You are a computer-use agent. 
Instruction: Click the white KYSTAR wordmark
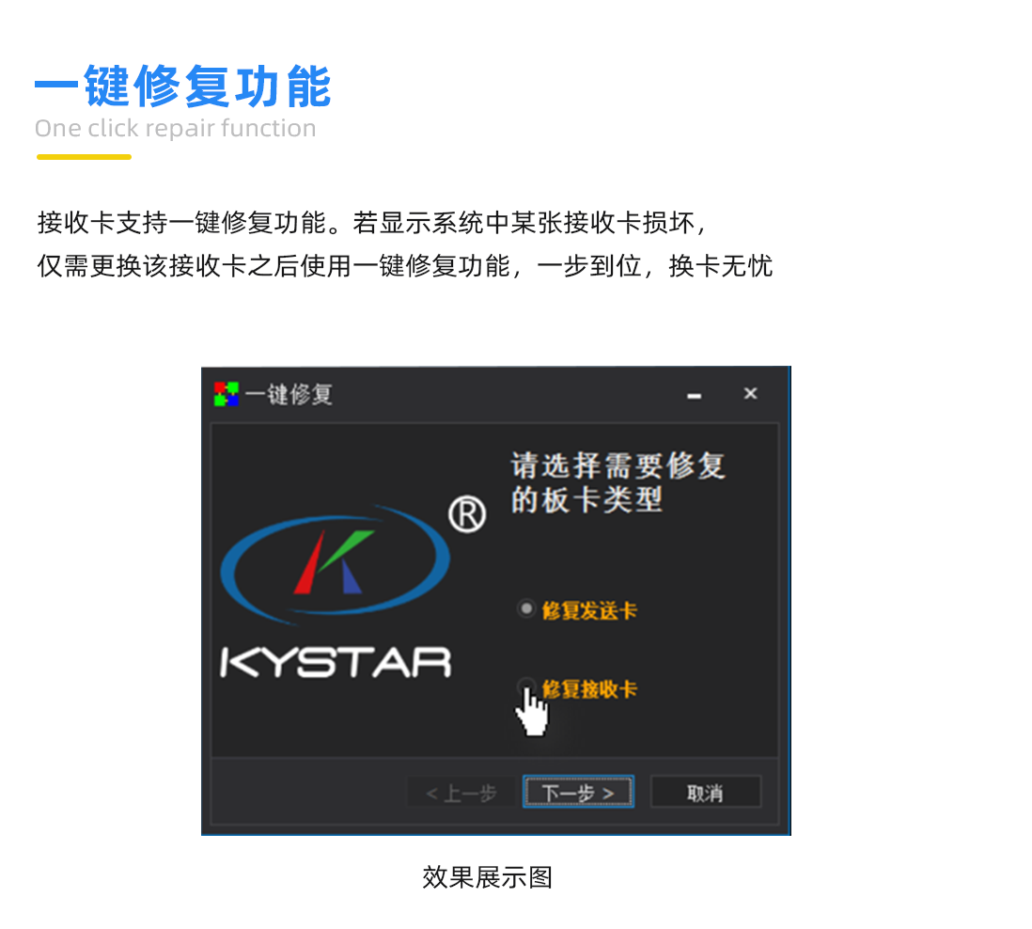(x=336, y=662)
